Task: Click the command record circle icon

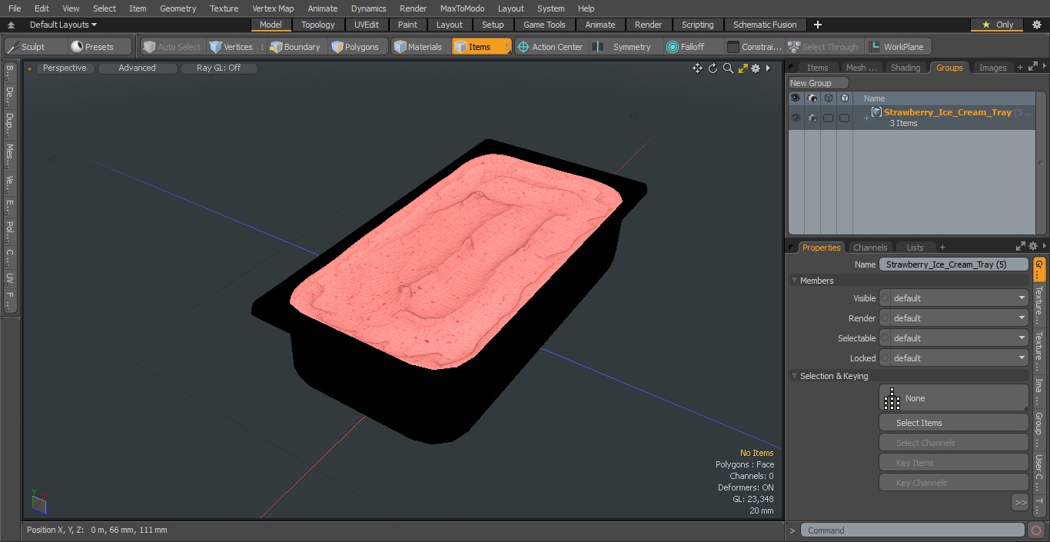Action: click(x=1035, y=530)
